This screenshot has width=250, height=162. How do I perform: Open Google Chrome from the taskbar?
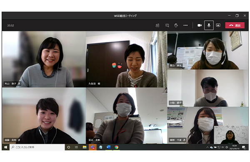click(117, 147)
